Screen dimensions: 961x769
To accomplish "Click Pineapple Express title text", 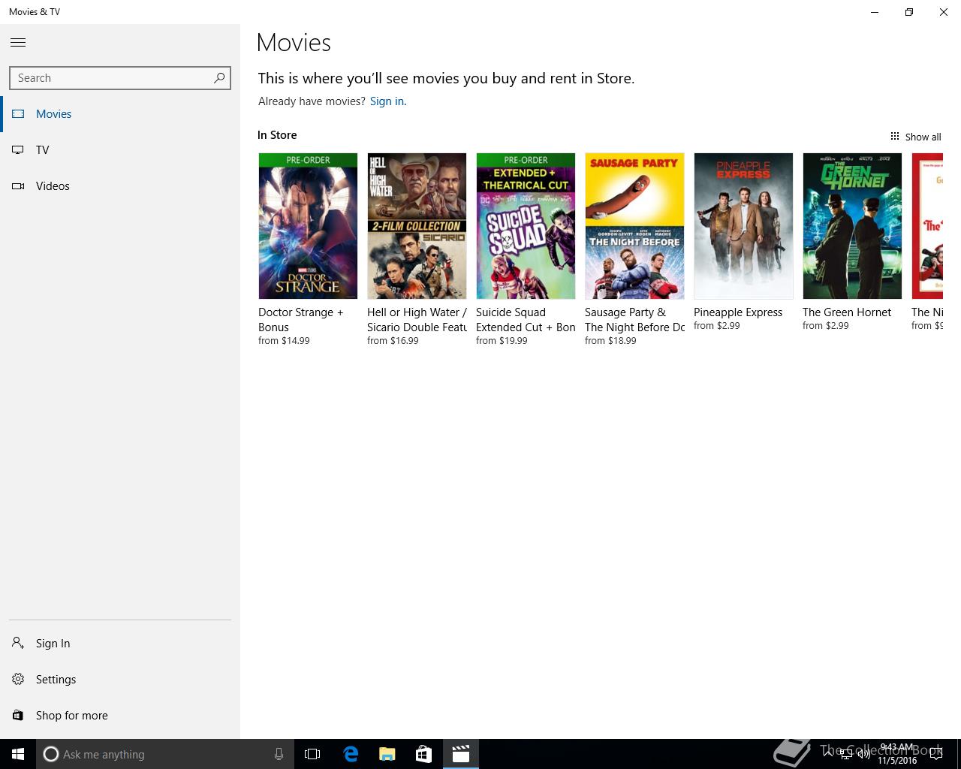I will pyautogui.click(x=738, y=312).
